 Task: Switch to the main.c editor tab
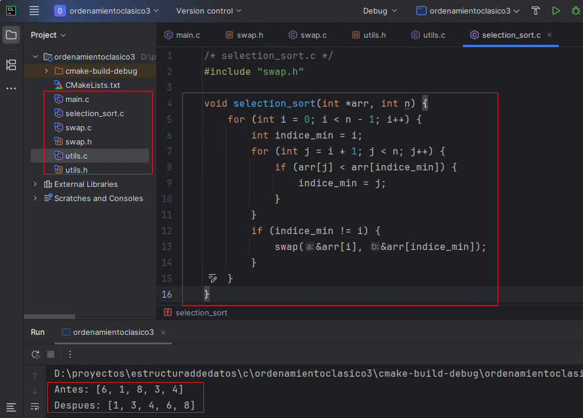[187, 35]
